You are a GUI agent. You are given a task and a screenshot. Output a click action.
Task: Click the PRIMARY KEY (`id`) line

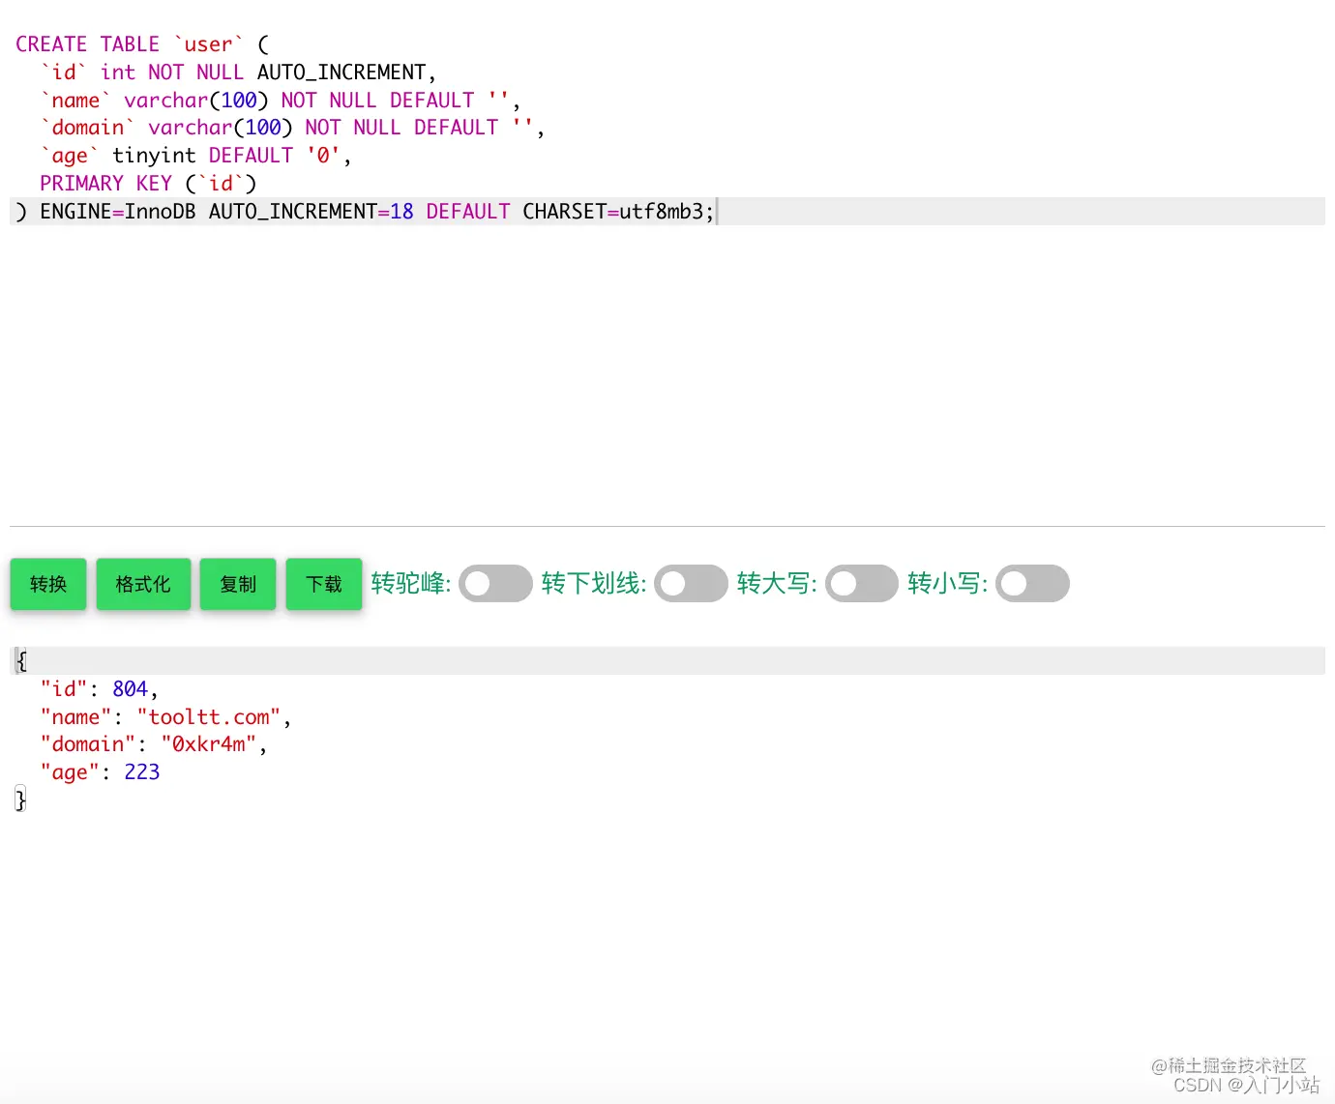(148, 184)
